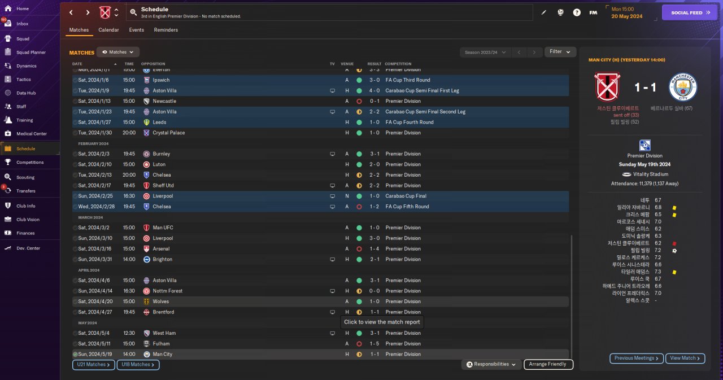
Task: Sort by the Date column header
Action: tap(77, 64)
